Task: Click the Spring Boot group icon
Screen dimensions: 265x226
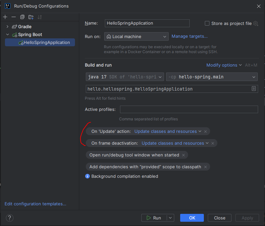Action: coord(14,35)
